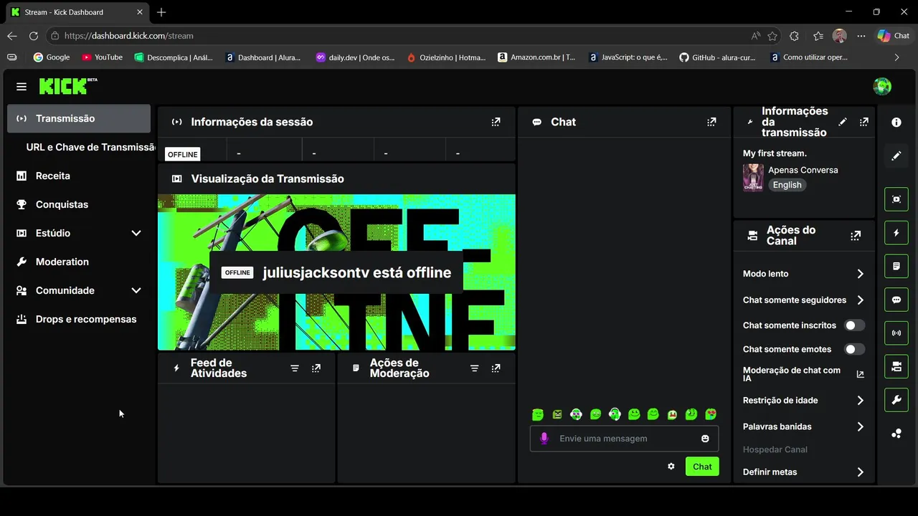The image size is (918, 516).
Task: Toggle the chat bubble panel icon in right rail
Action: (x=896, y=300)
